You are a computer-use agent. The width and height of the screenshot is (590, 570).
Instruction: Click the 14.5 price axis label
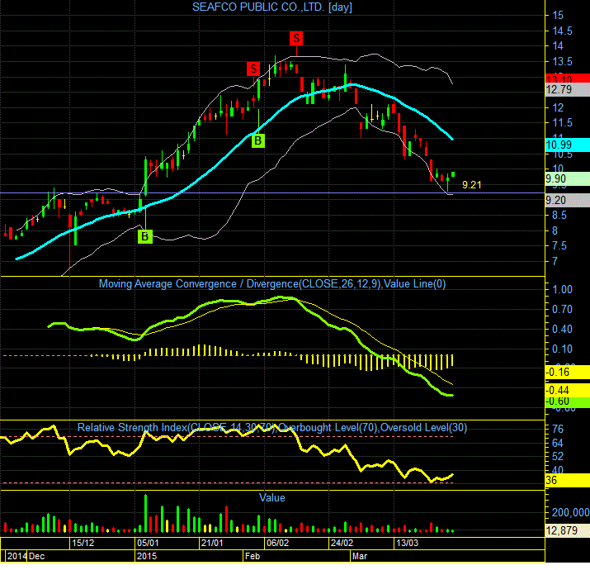point(562,31)
